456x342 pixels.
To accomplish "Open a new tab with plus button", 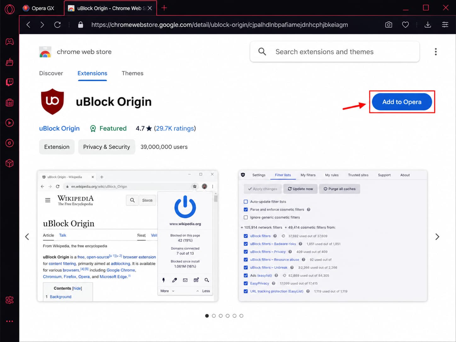I will point(164,8).
